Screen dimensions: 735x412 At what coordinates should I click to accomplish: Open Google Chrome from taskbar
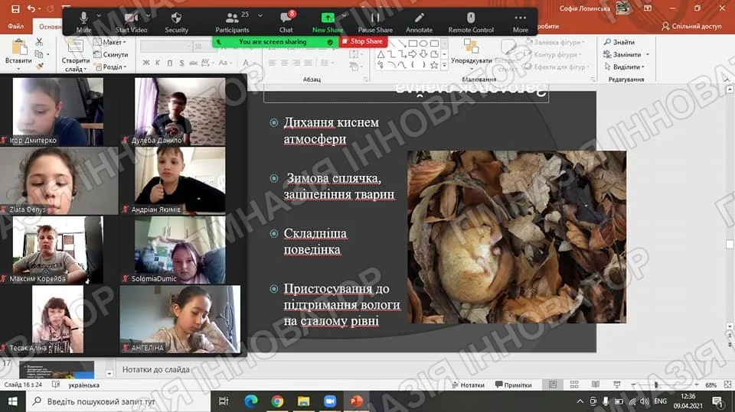pos(277,401)
